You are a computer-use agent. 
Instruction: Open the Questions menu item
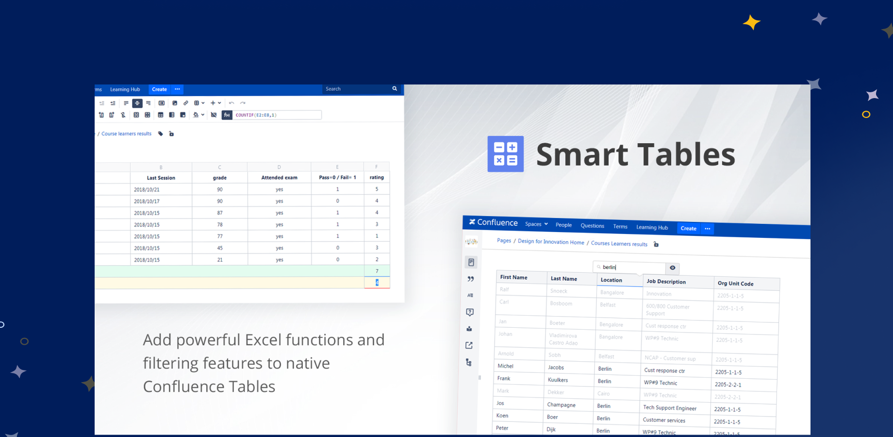pos(592,226)
